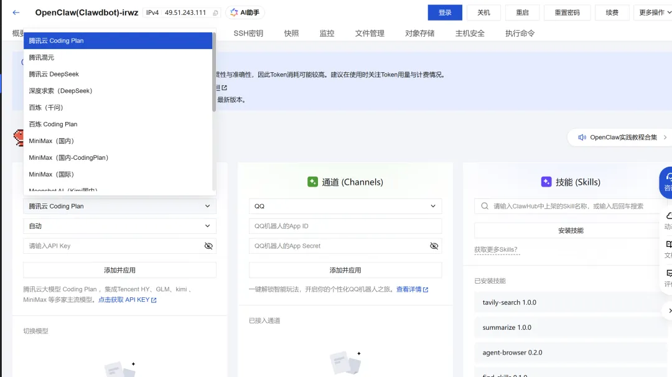
Task: Open external link icon after 点击获取 API KEY
Action: coord(154,300)
